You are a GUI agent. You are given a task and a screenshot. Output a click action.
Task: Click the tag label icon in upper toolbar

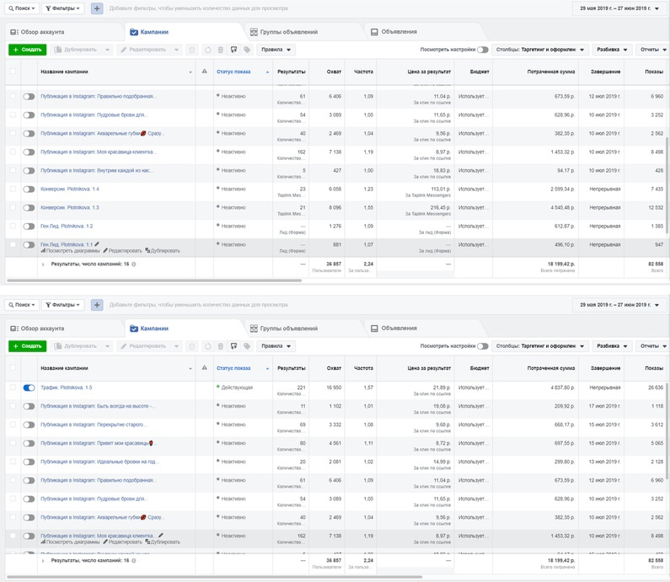pyautogui.click(x=247, y=50)
